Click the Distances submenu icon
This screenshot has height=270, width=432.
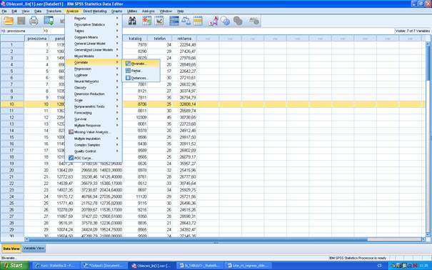pyautogui.click(x=128, y=78)
